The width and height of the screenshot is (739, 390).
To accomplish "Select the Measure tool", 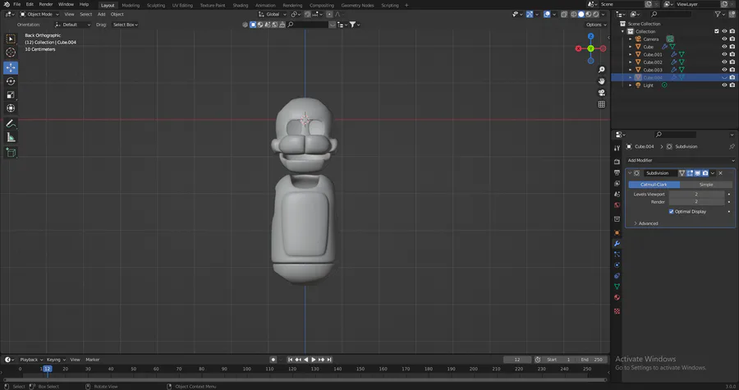I will click(x=11, y=138).
